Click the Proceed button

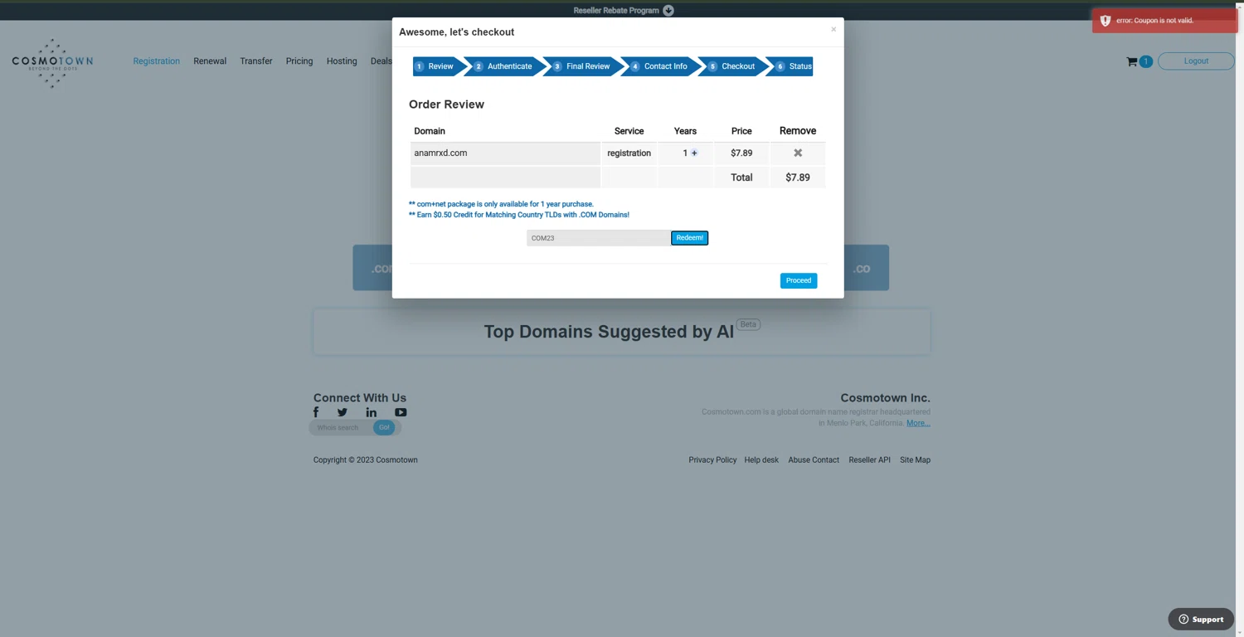(799, 280)
